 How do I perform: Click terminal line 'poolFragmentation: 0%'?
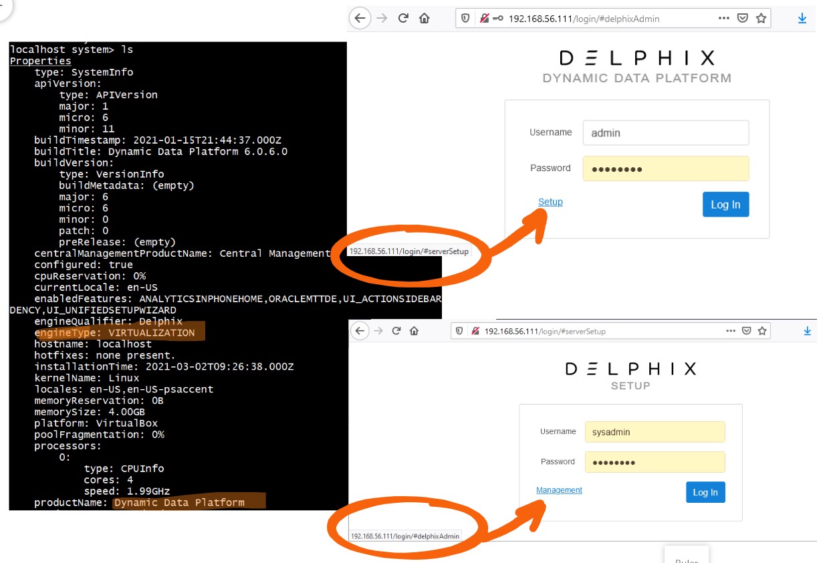point(99,435)
